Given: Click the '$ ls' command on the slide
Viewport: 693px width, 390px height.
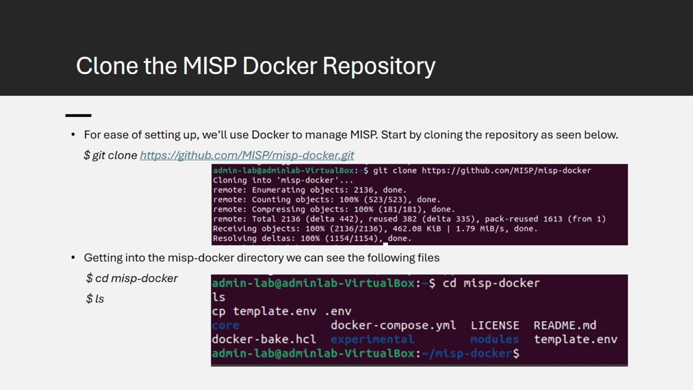Looking at the screenshot, I should [x=95, y=298].
